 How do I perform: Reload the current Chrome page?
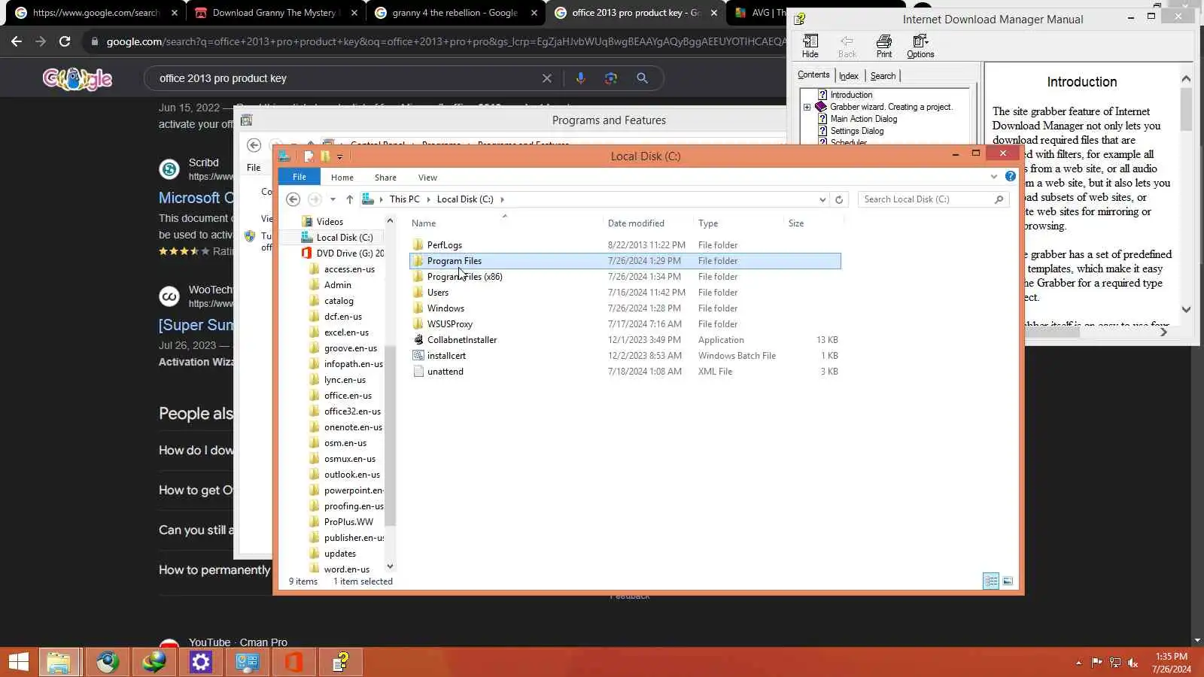click(x=65, y=41)
